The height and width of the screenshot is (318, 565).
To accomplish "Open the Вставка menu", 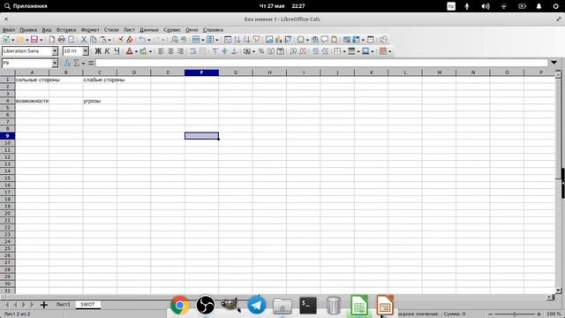I will click(x=66, y=30).
